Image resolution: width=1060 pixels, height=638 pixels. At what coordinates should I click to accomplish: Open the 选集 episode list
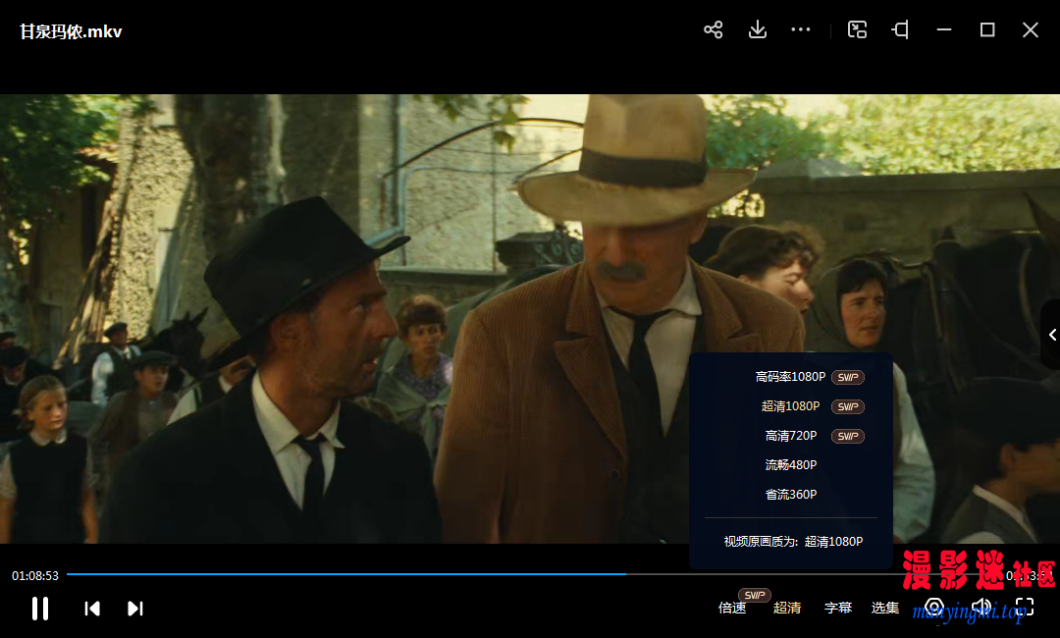coord(885,609)
